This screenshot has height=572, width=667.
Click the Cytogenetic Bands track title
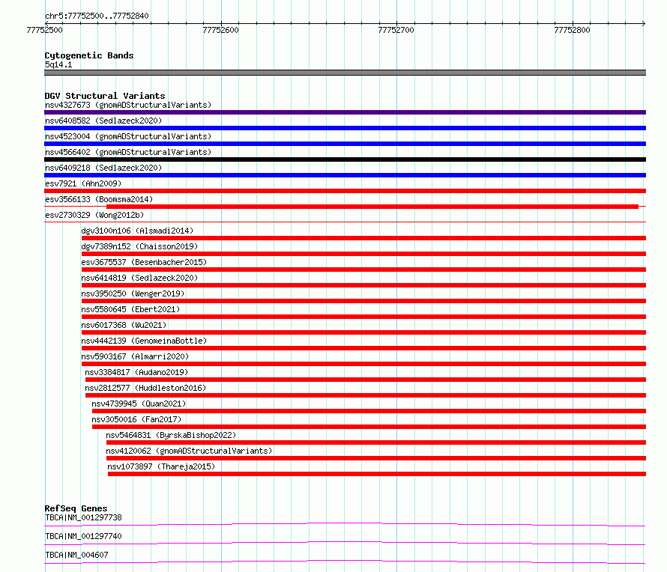pos(89,55)
